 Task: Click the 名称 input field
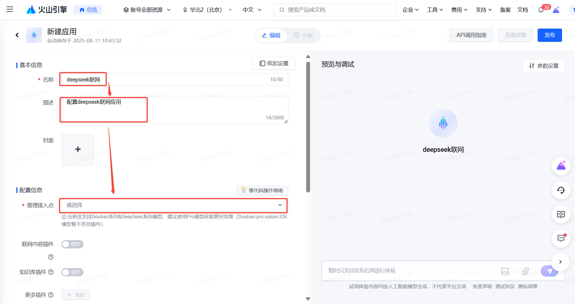point(174,79)
